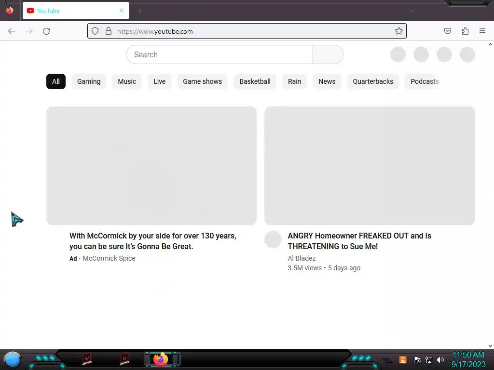The width and height of the screenshot is (494, 370).
Task: Click the Windows Start orb
Action: (13, 360)
